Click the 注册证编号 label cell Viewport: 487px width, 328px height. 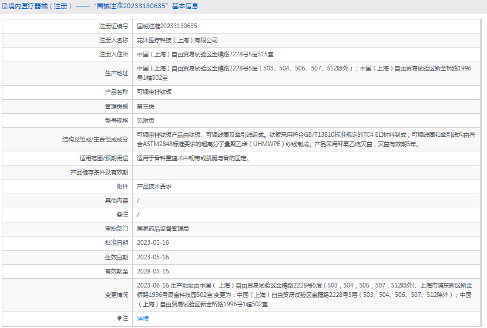(113, 26)
